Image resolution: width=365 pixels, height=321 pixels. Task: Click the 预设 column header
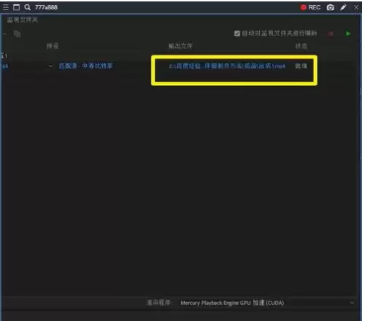[53, 46]
